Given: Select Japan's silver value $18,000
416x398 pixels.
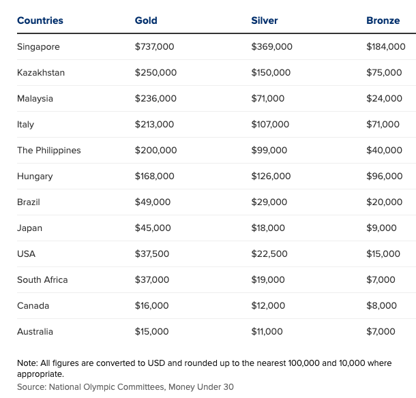Looking at the screenshot, I should click(268, 228).
